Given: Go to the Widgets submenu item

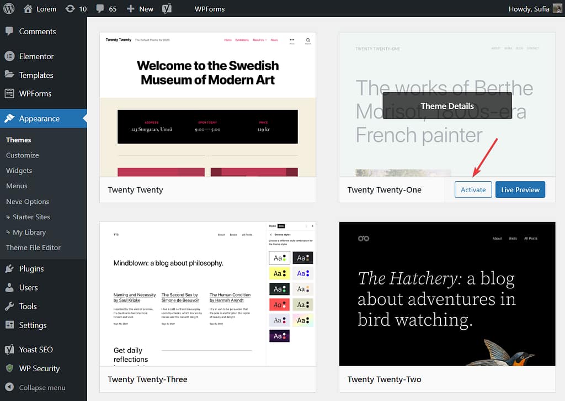Looking at the screenshot, I should point(19,171).
